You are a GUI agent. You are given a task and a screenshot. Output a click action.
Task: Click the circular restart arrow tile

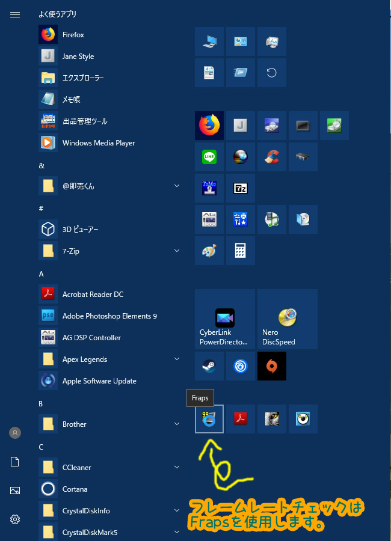tap(272, 73)
